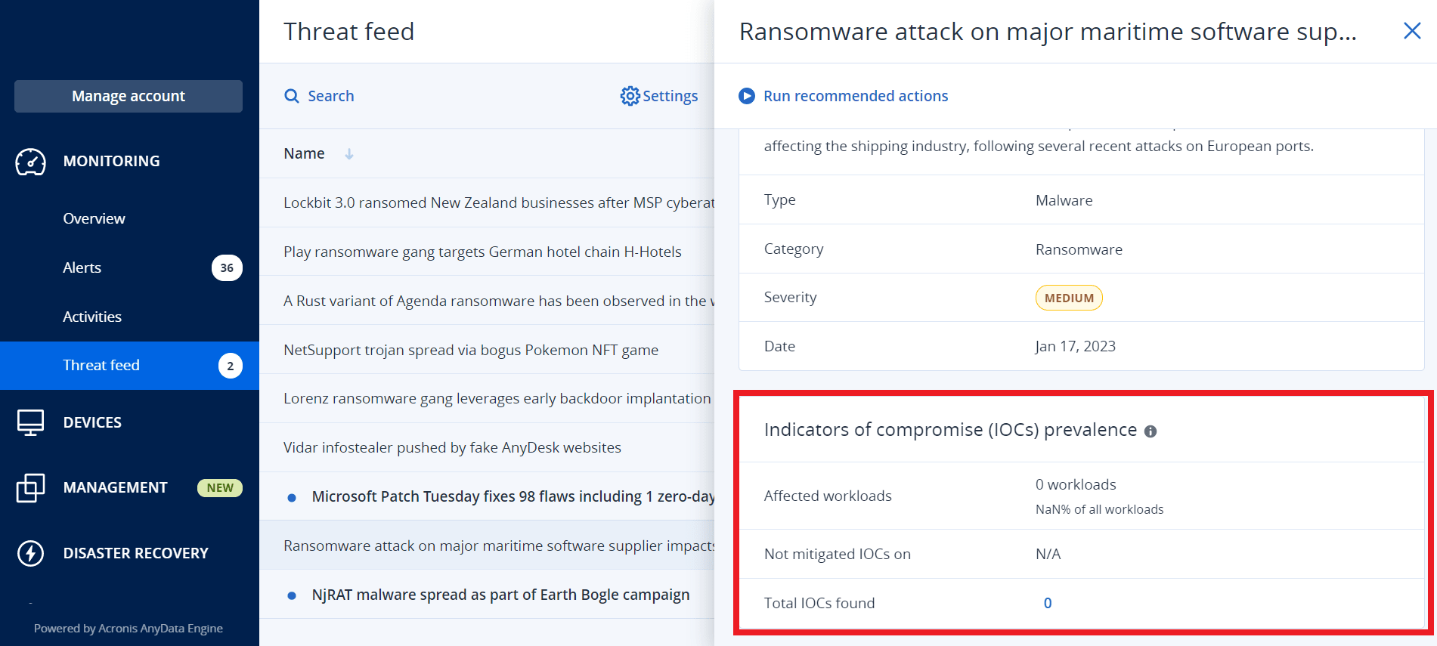Click the Disaster Recovery lightning icon
The image size is (1437, 646).
(x=31, y=553)
